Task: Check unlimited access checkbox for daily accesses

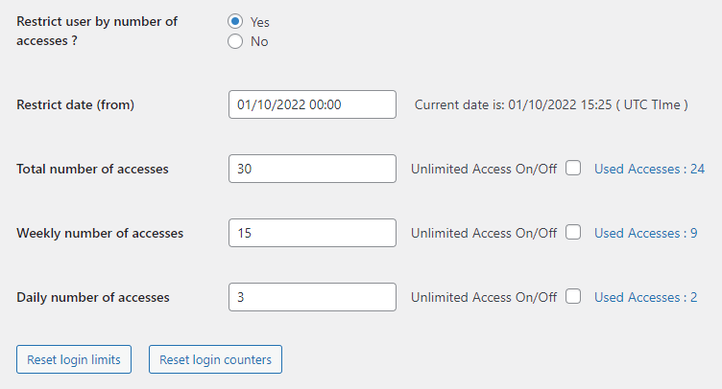Action: click(x=573, y=297)
